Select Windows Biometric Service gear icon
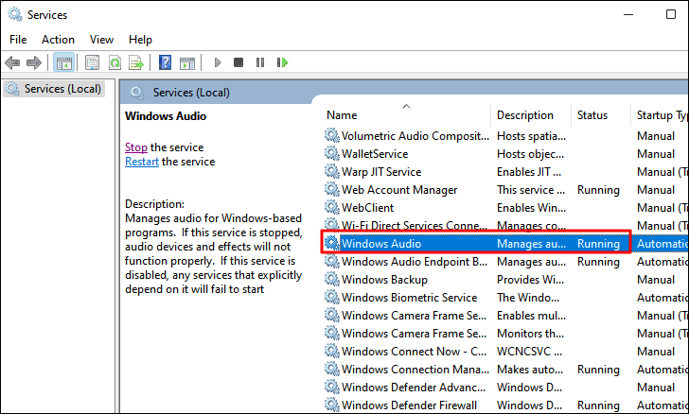 coord(332,297)
